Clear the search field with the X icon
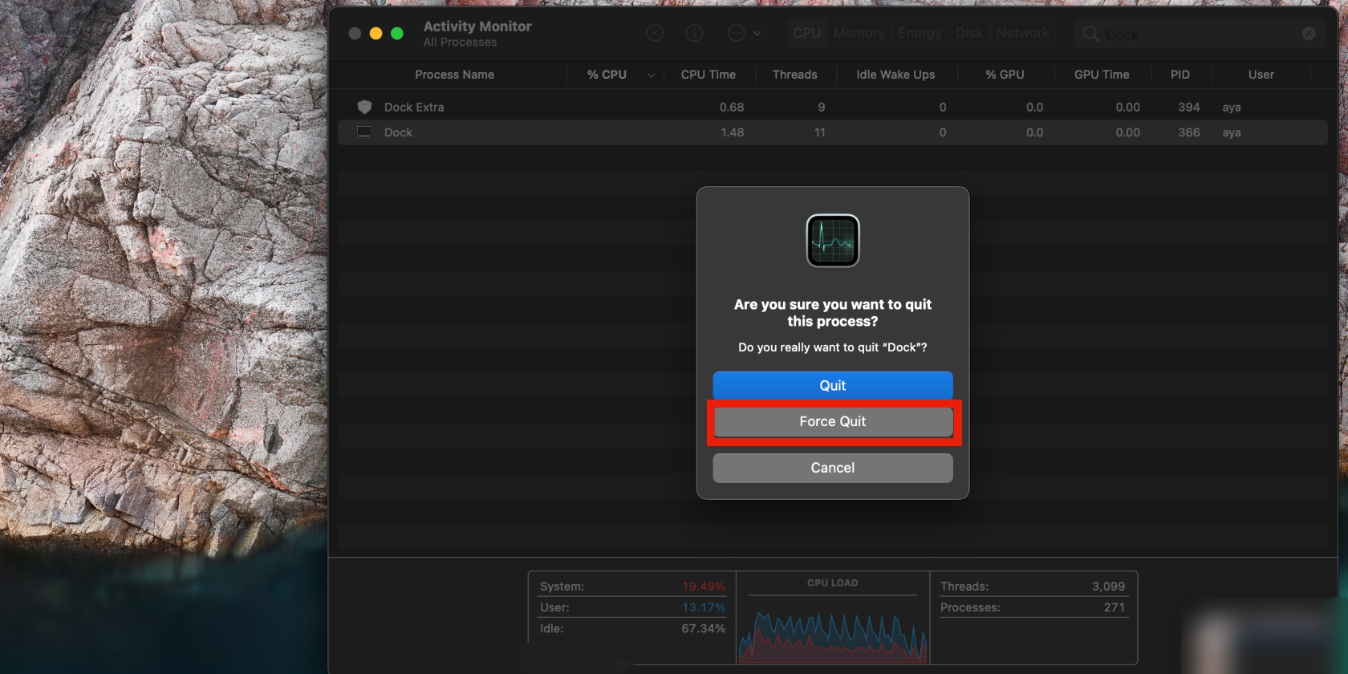This screenshot has height=674, width=1348. coord(1309,34)
